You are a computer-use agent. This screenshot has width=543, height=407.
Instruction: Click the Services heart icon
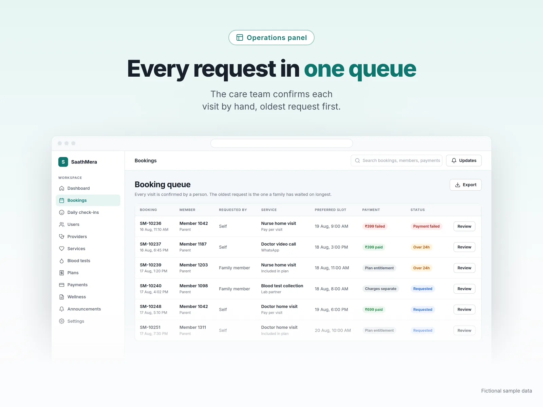click(x=61, y=249)
